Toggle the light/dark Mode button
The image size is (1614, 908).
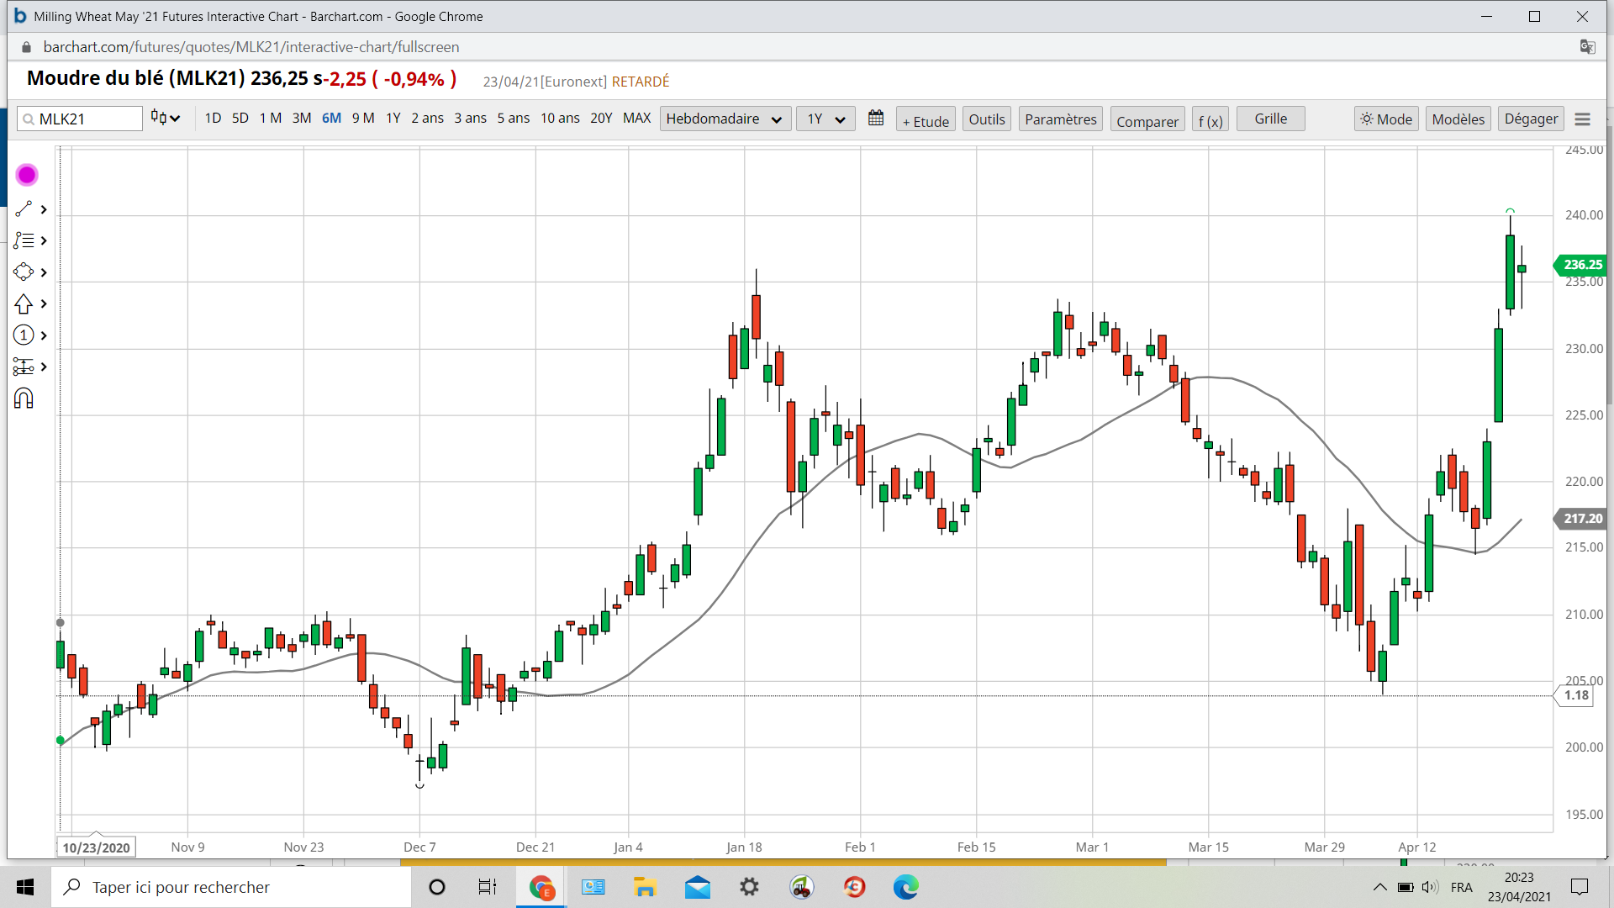[x=1386, y=119]
